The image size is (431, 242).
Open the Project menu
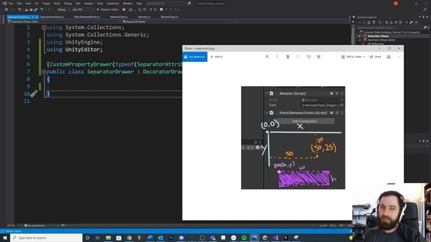[x=46, y=3]
